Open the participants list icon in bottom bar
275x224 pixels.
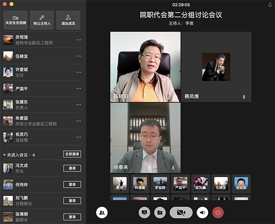point(102,213)
